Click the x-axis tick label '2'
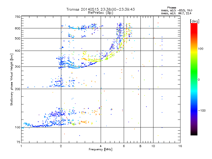Viewport: 212px width, 159px height. click(x=61, y=146)
